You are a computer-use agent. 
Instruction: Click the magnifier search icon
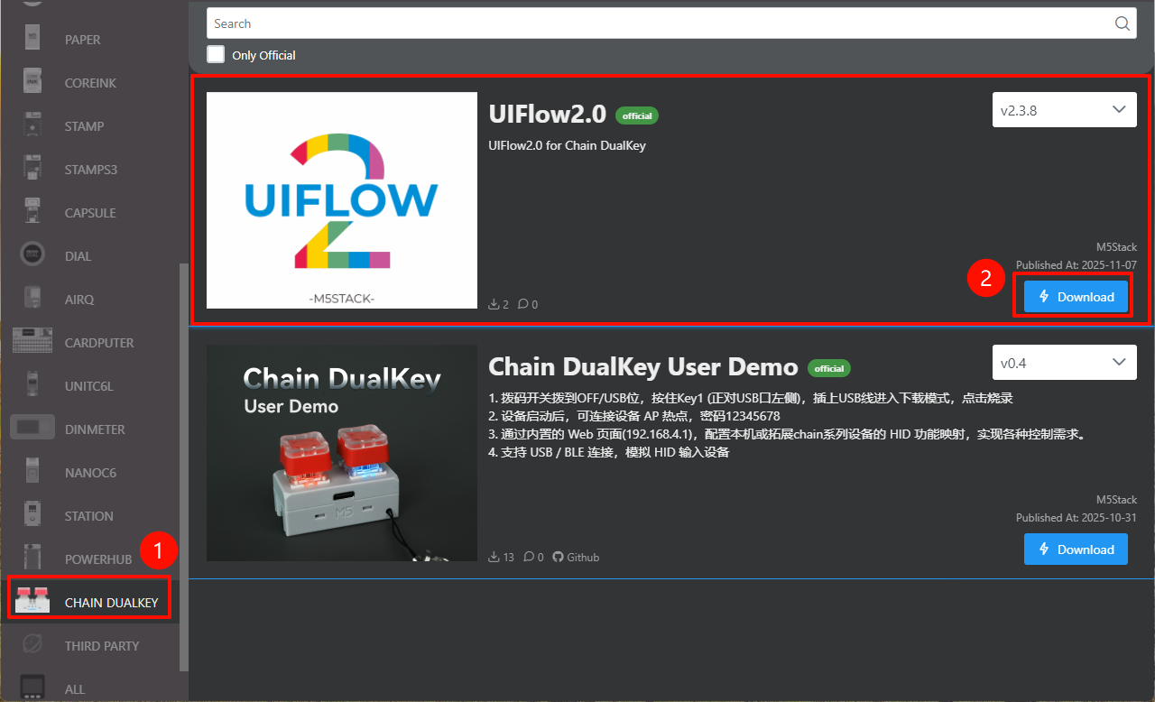point(1122,23)
